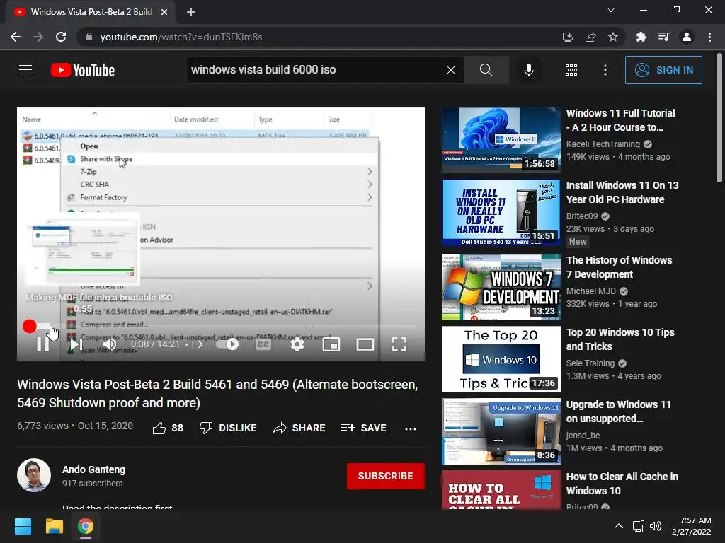Open Chrome three-dot menu
The width and height of the screenshot is (725, 543).
click(x=709, y=37)
